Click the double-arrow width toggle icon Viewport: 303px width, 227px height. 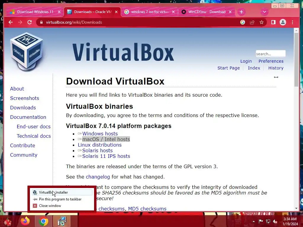(x=276, y=77)
